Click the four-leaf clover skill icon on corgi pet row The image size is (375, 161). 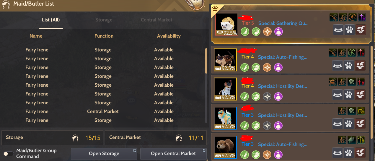[x=352, y=82]
